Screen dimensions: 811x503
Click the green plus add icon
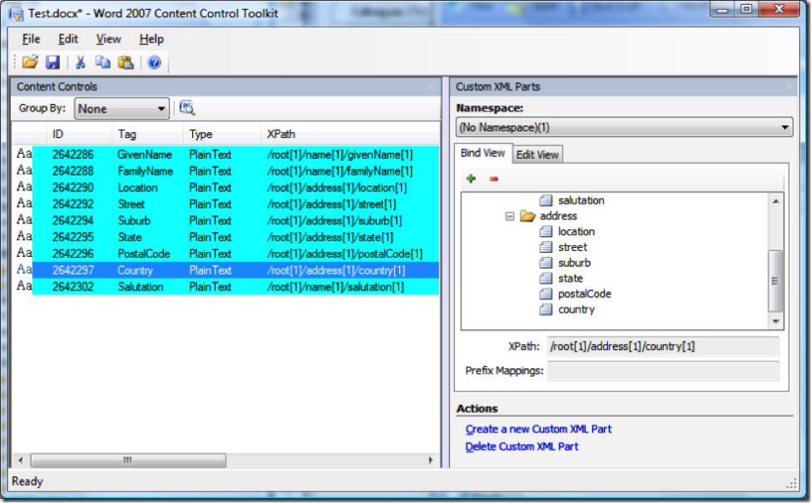pyautogui.click(x=471, y=179)
